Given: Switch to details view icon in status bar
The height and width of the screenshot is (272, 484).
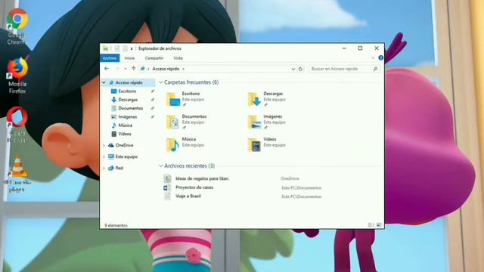Looking at the screenshot, I should [x=371, y=225].
